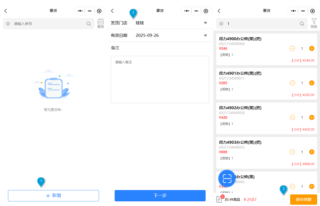The image size is (320, 206).
Task: Tap the blue barcode scan button
Action: [227, 178]
